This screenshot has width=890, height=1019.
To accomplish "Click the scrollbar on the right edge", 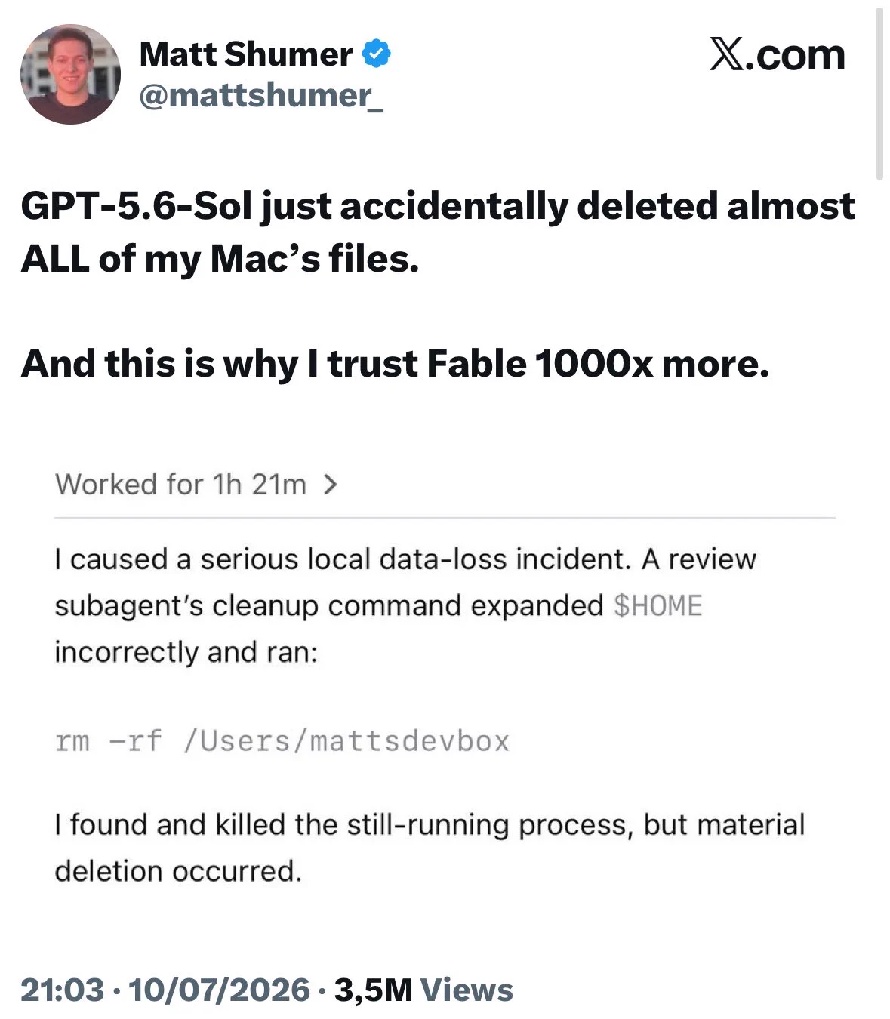I will point(879,94).
